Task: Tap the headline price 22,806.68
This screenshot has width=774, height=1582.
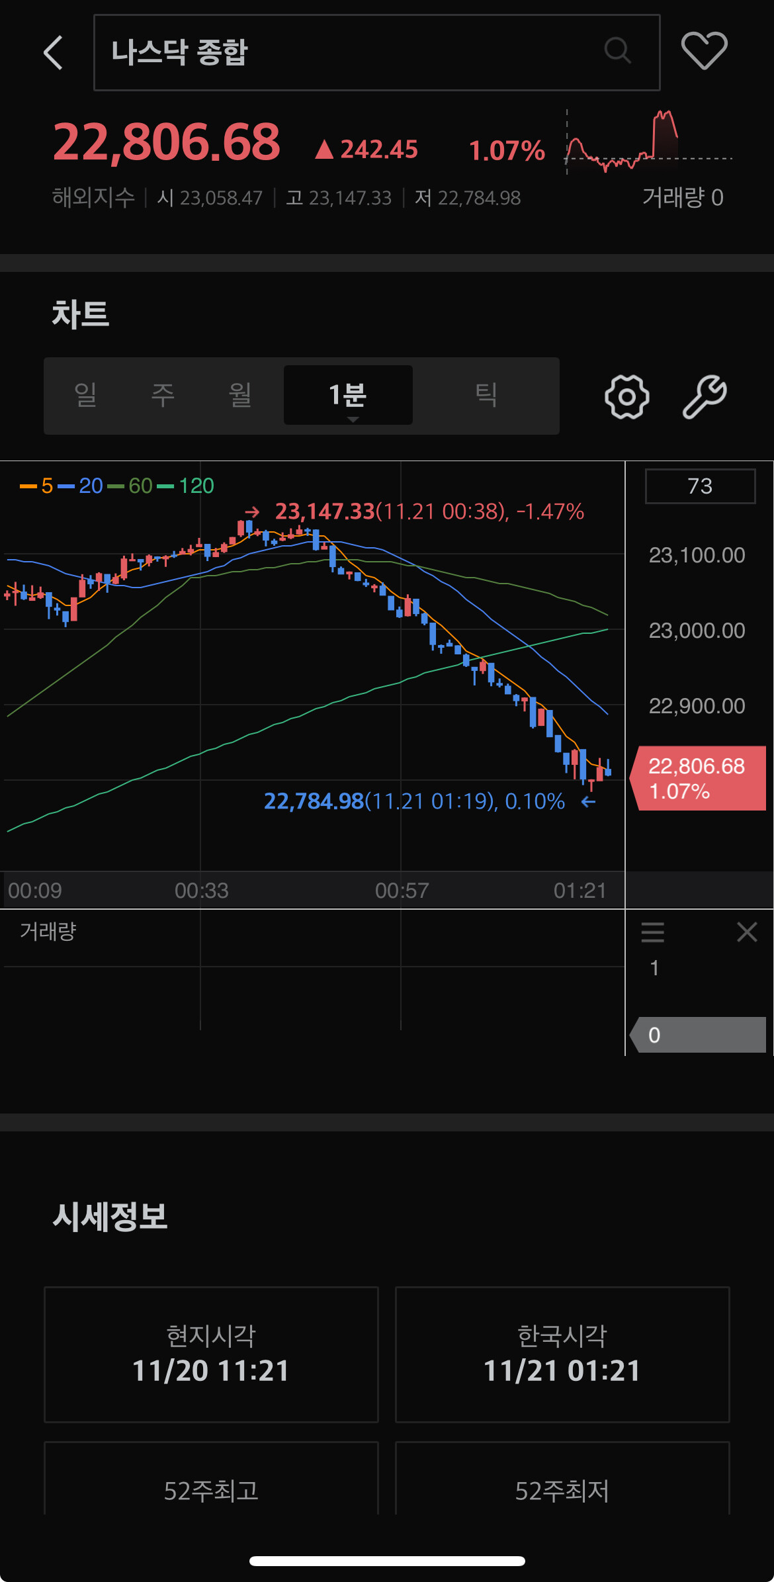Action: point(167,142)
